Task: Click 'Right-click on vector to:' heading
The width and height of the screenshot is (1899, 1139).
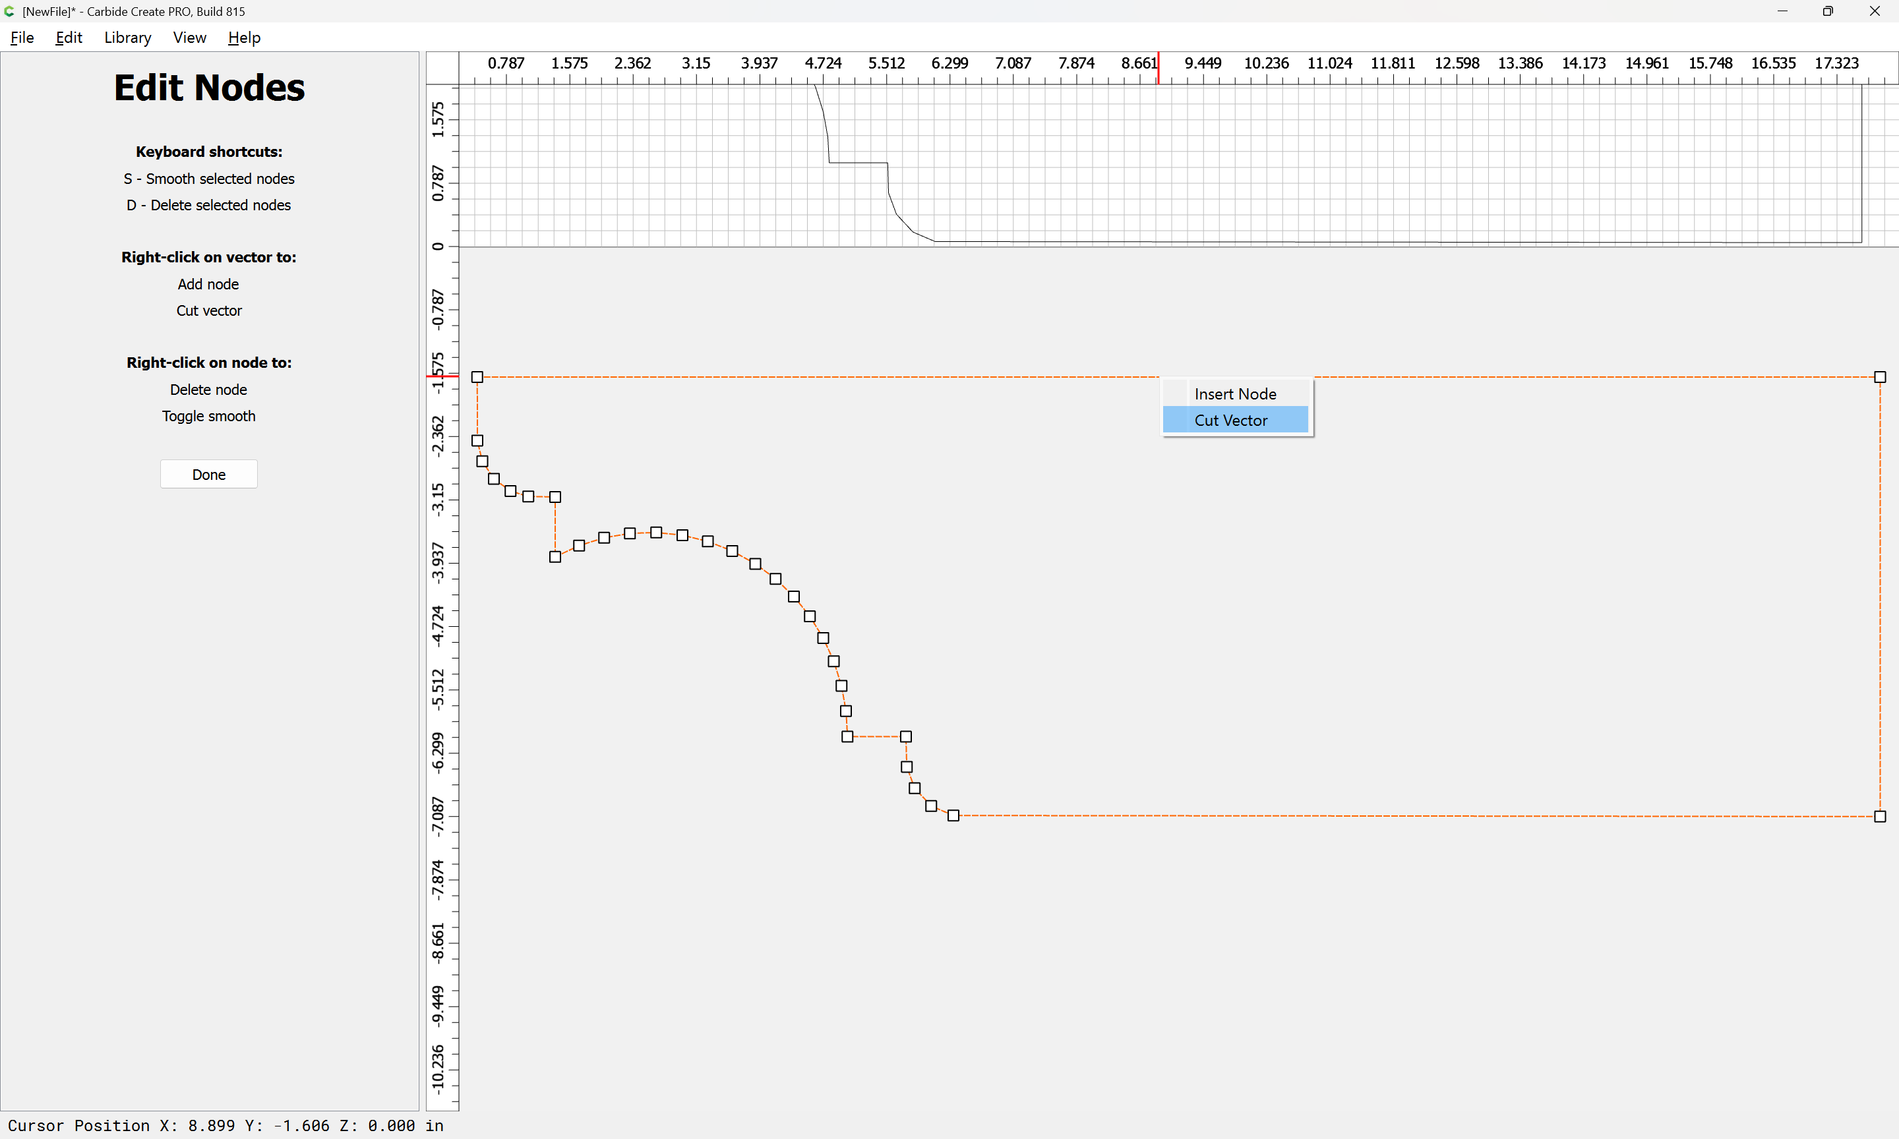Action: pyautogui.click(x=209, y=257)
